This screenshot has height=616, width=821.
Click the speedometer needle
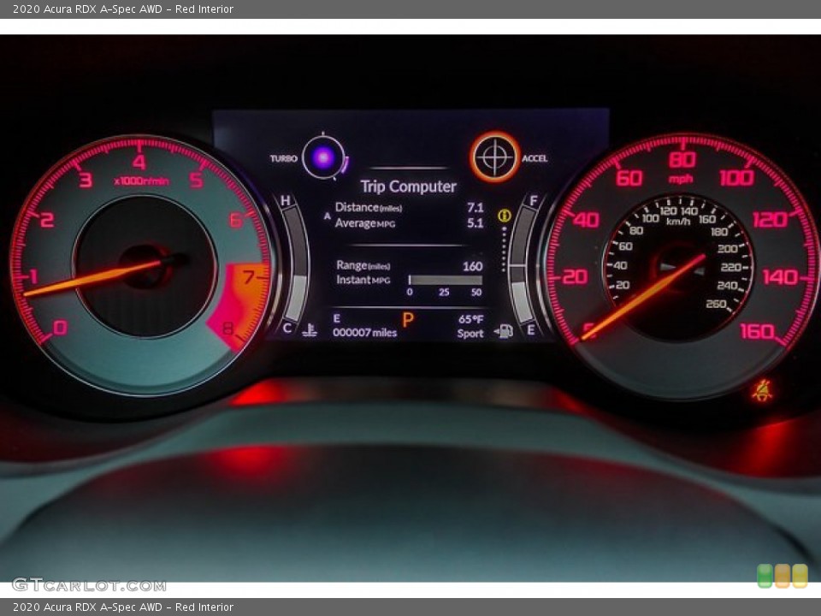[x=644, y=297]
